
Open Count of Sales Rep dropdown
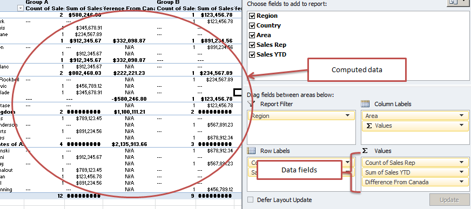[x=461, y=163]
